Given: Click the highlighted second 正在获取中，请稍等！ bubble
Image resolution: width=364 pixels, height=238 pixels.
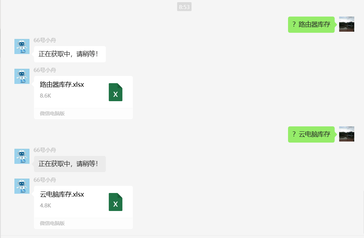Looking at the screenshot, I should click(70, 164).
